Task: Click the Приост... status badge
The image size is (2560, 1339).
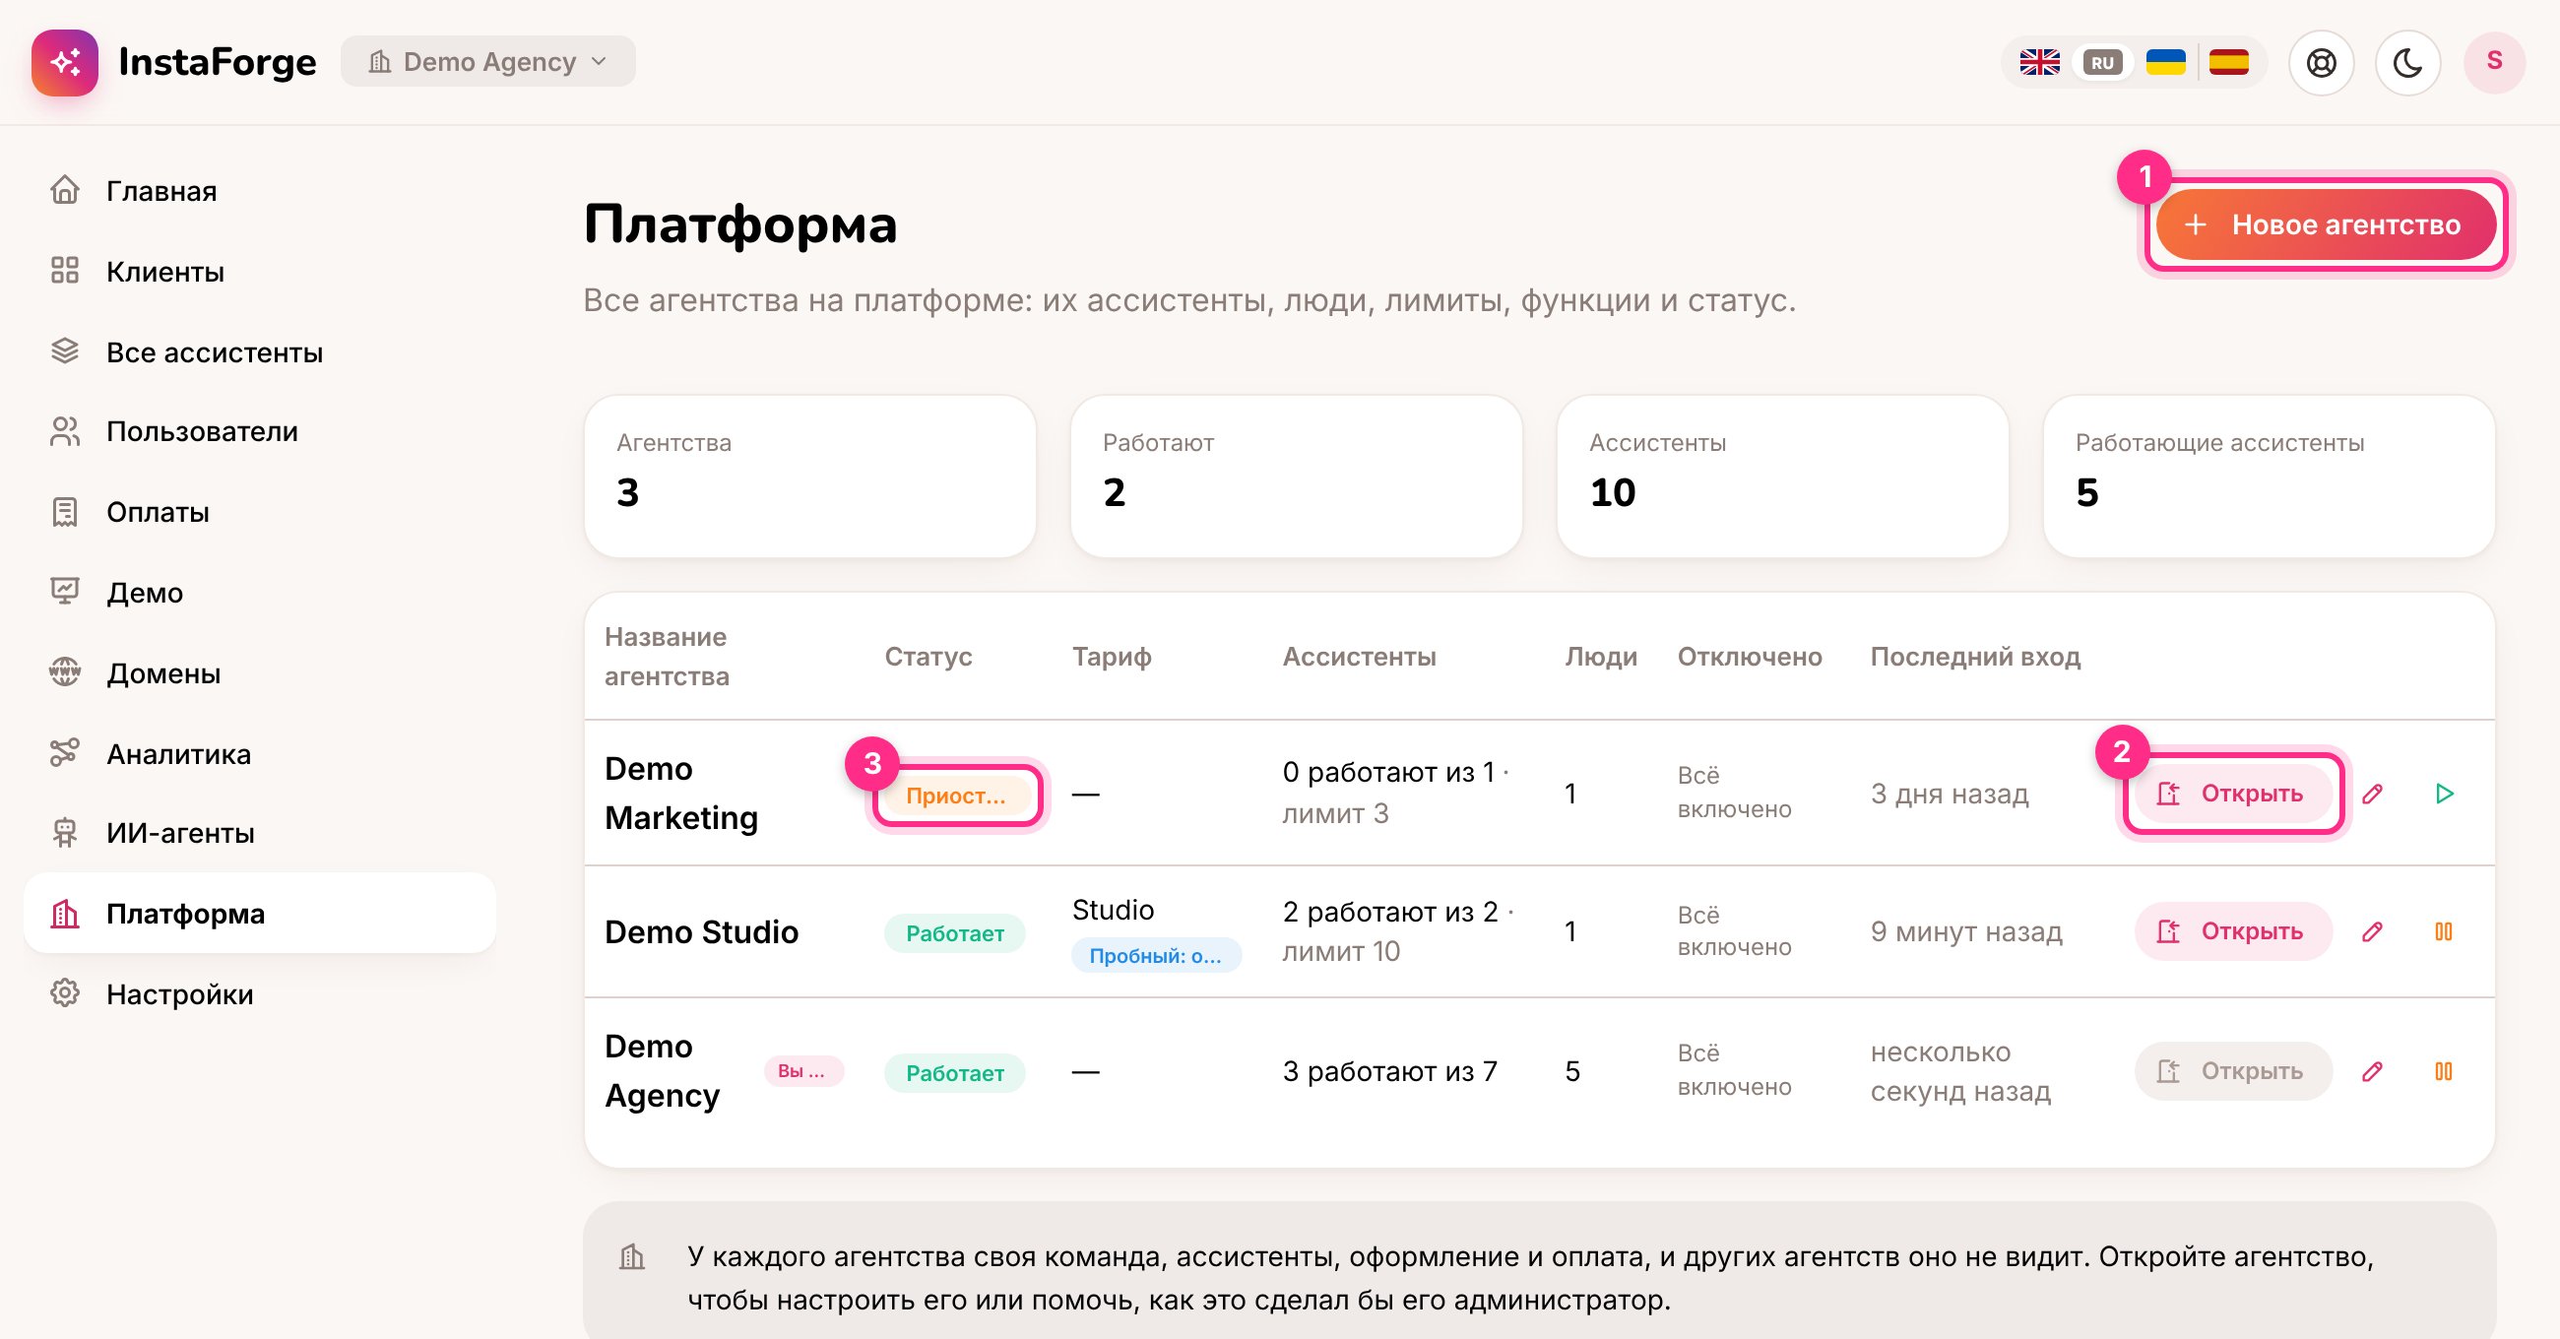Action: pos(956,796)
